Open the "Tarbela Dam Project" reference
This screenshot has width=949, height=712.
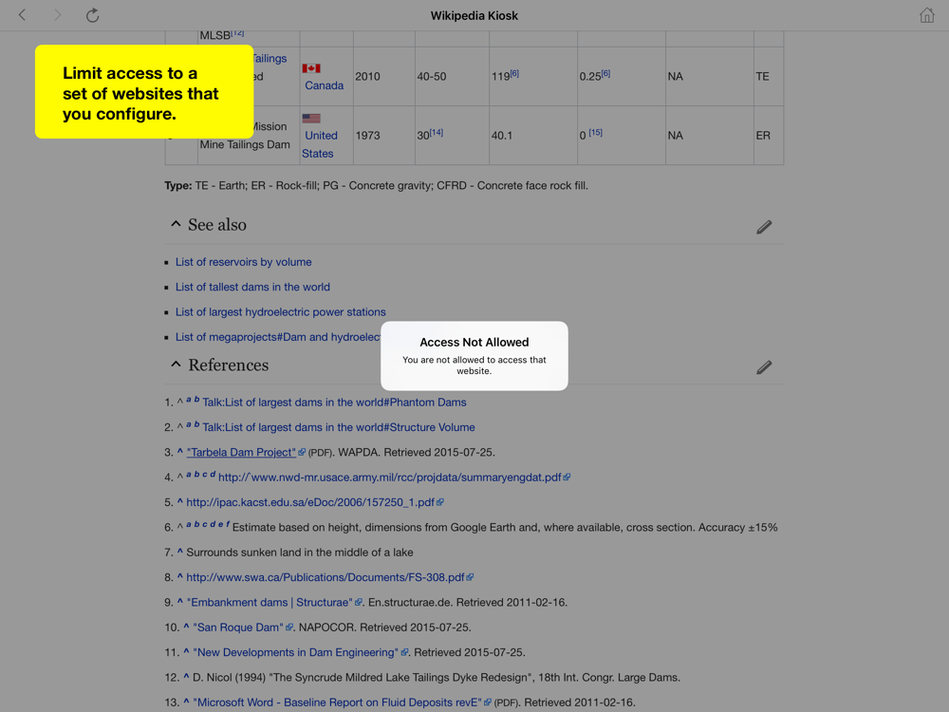[241, 452]
